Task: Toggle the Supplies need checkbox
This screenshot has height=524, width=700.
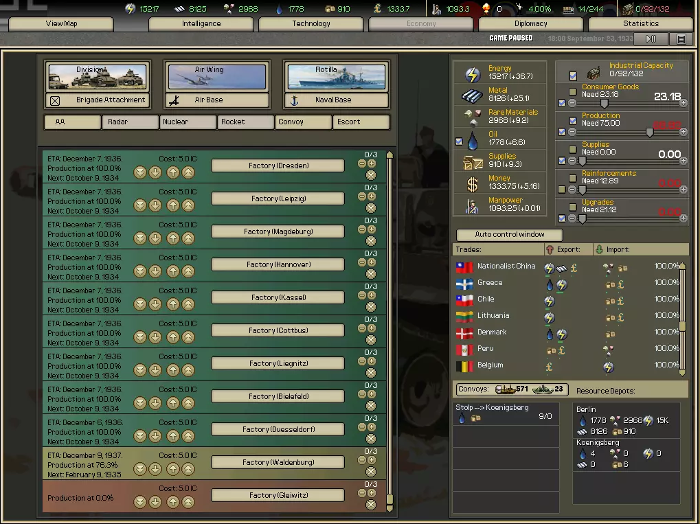Action: (573, 150)
